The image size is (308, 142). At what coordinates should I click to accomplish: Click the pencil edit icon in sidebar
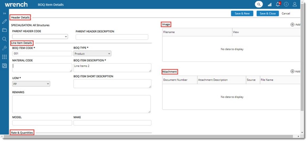[4, 21]
